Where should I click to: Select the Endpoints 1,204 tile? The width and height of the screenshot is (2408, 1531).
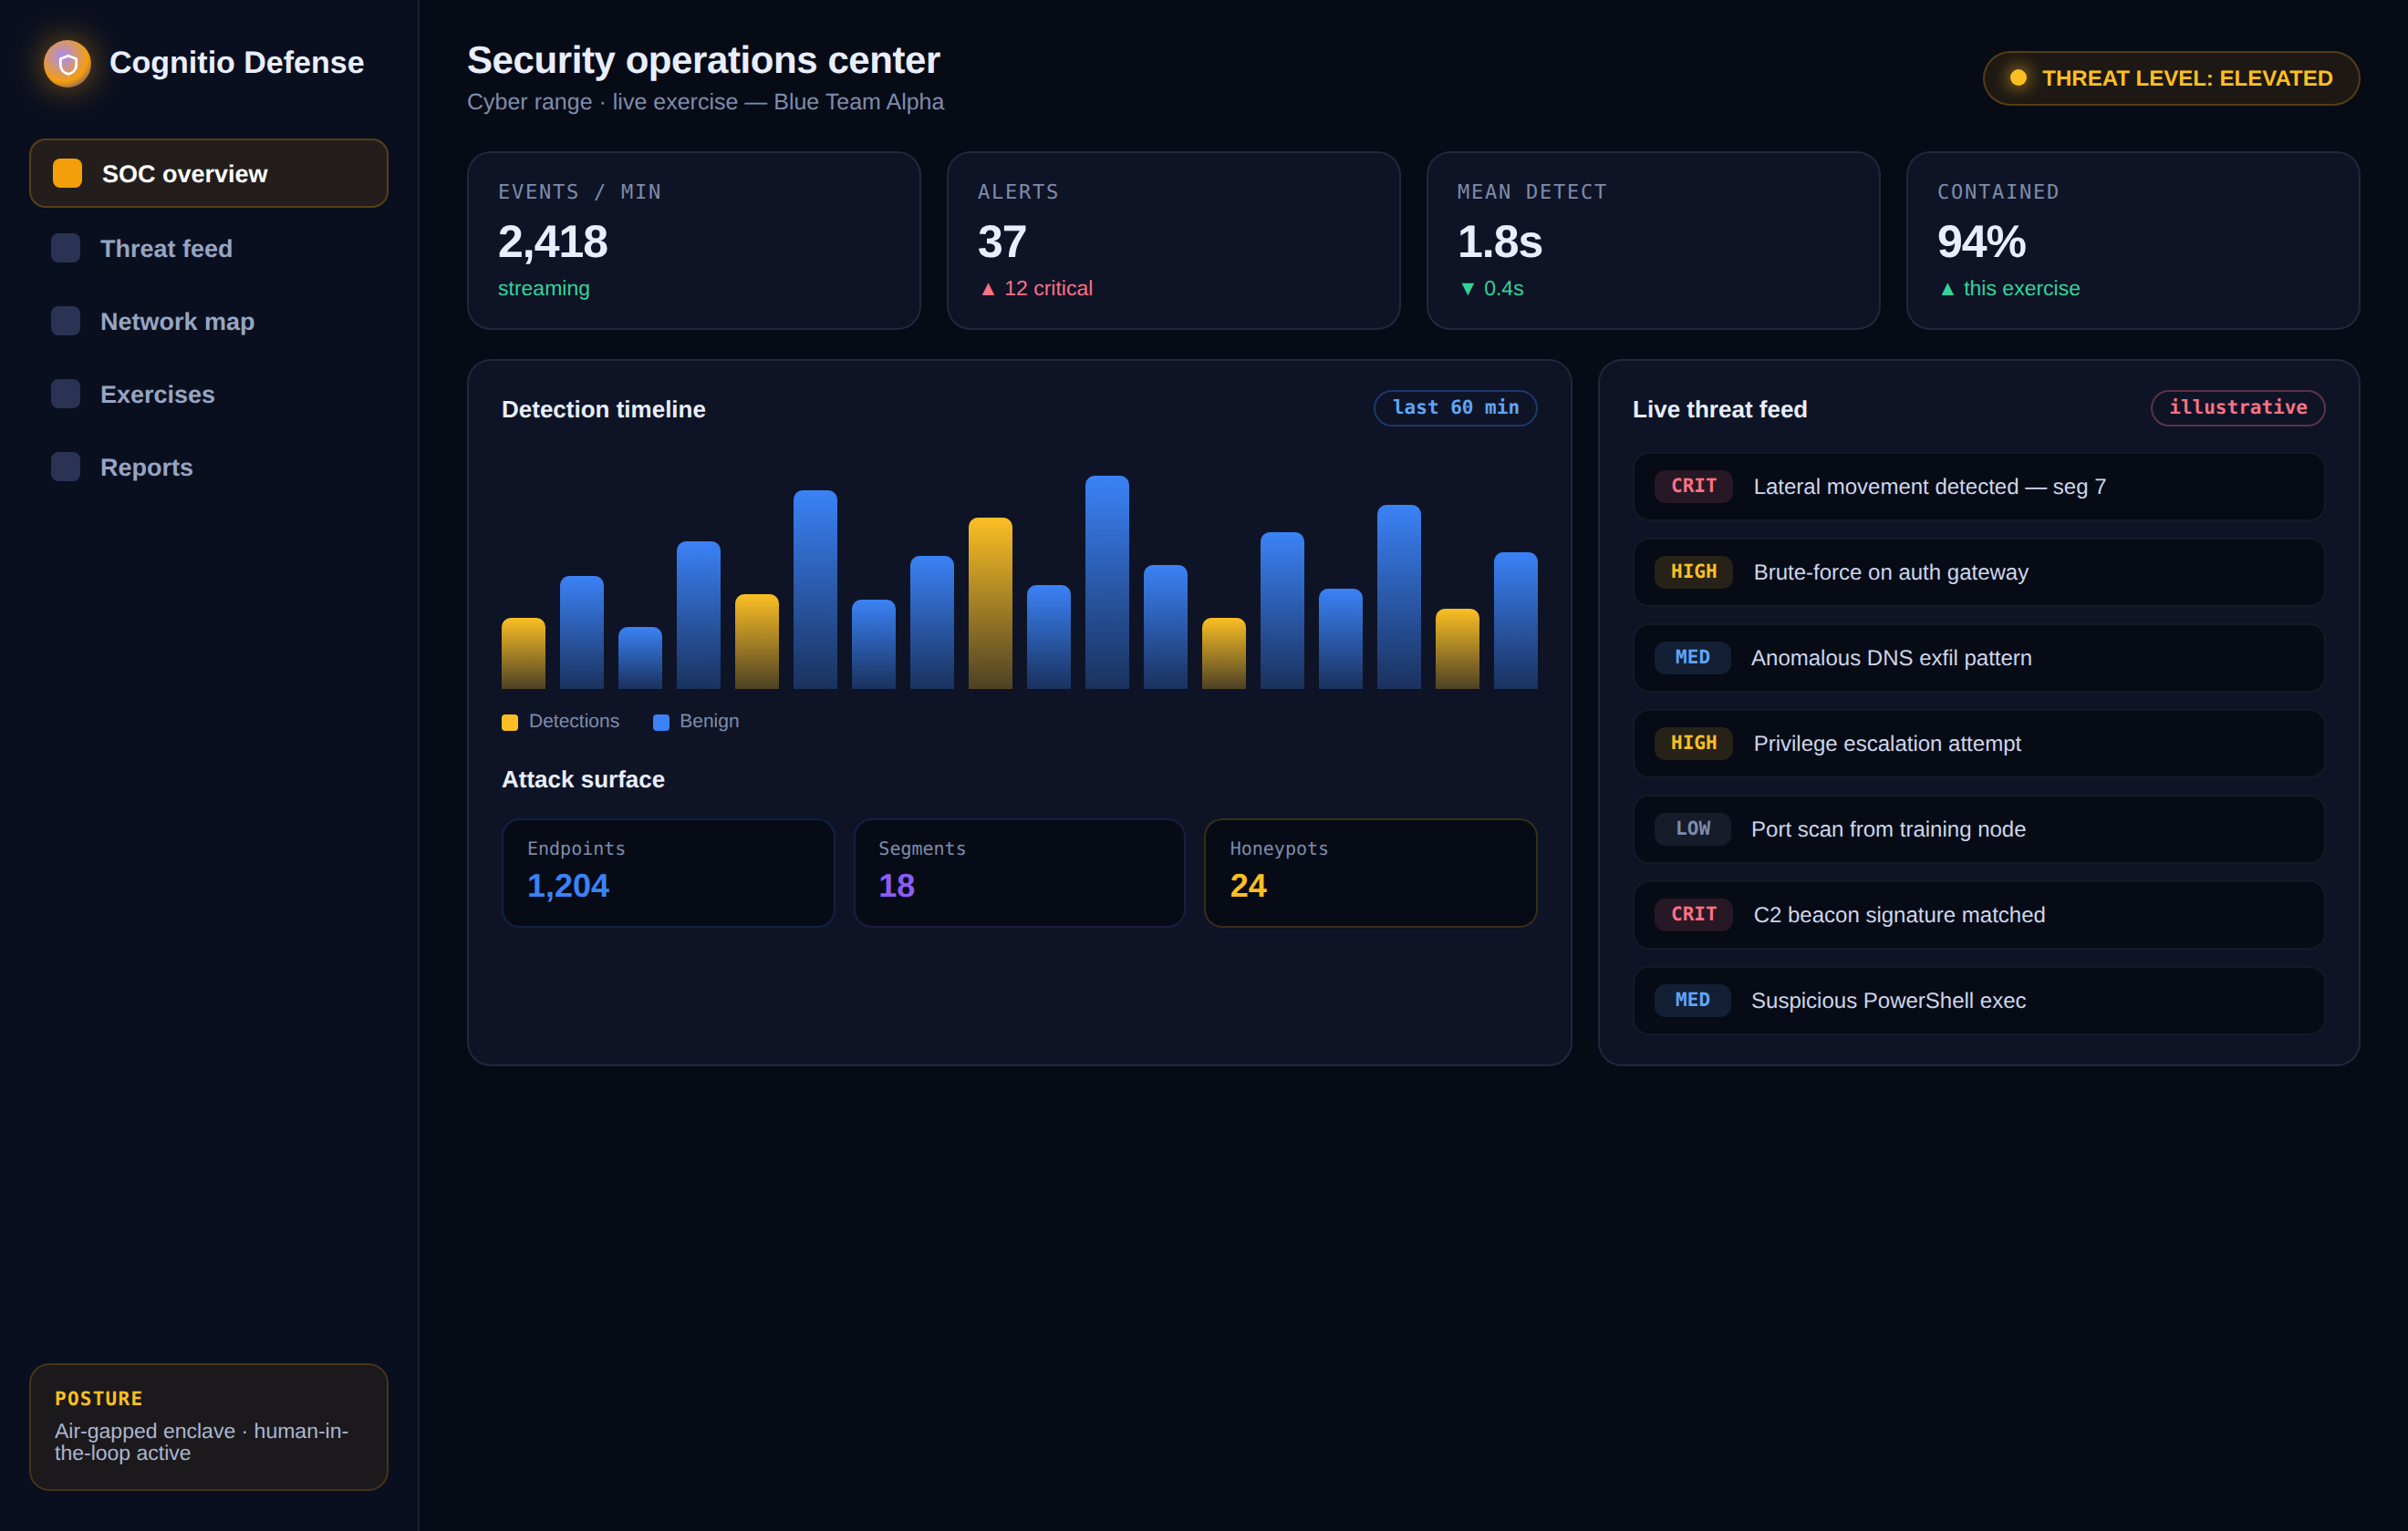[x=668, y=872]
